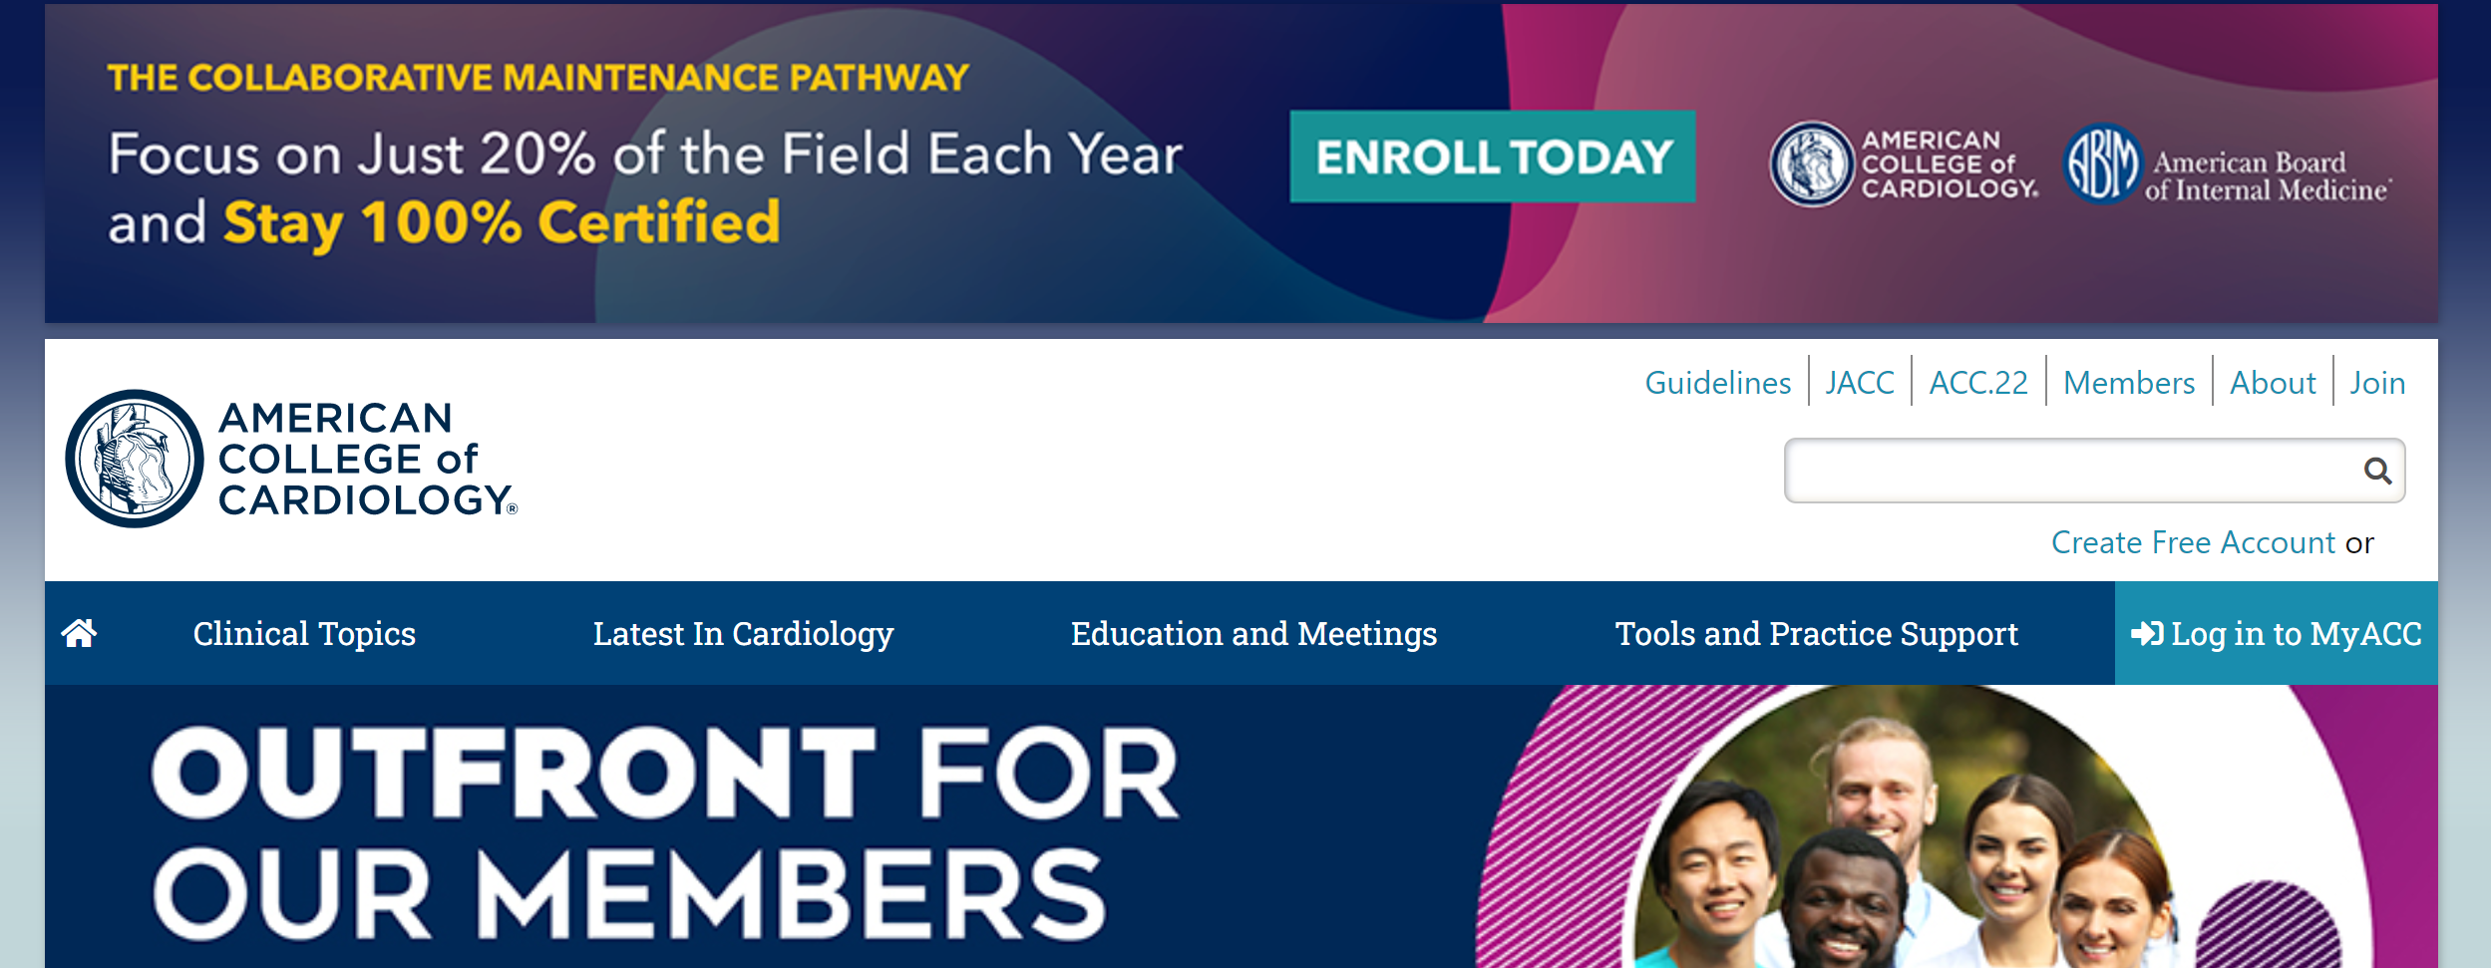Expand Tools and Practice Support menu

[x=1816, y=634]
